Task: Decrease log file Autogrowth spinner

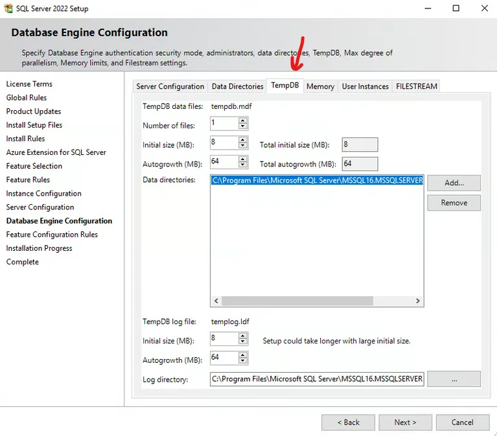Action: pos(243,360)
